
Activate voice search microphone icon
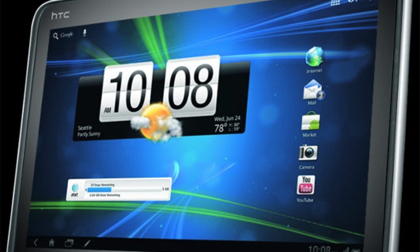(85, 33)
